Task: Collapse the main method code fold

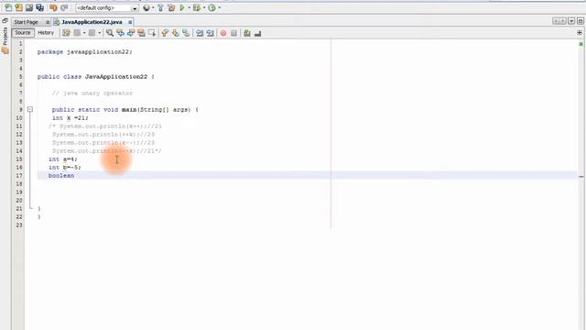Action: pyautogui.click(x=30, y=110)
